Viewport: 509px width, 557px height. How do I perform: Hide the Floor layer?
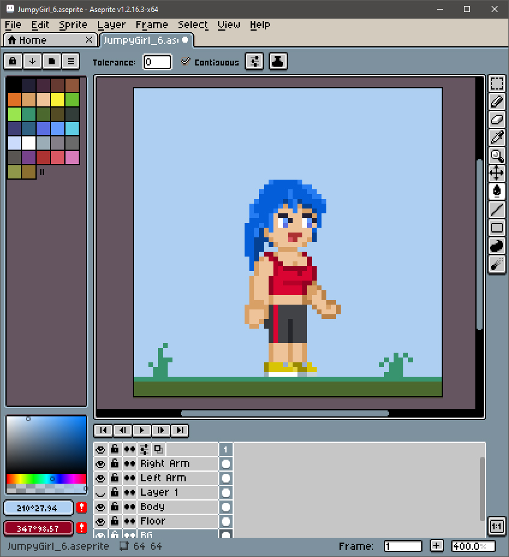click(x=100, y=522)
